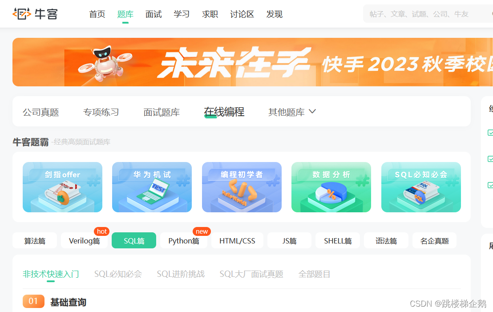Open the 学习 navigation item

click(182, 14)
